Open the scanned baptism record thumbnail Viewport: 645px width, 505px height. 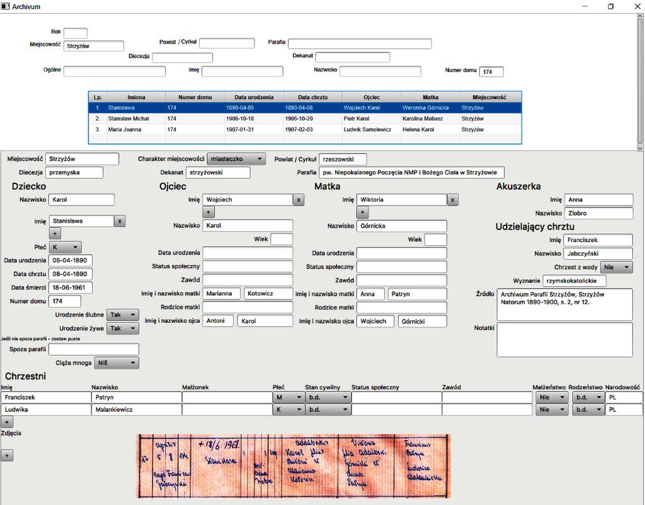tap(294, 467)
